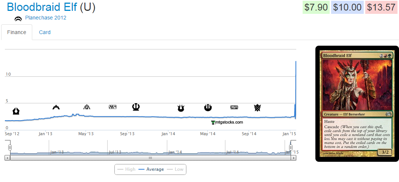Switch to the Finance tab
The image size is (399, 182).
[16, 32]
